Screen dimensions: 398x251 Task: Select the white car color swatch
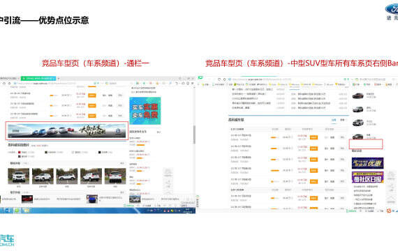pyautogui.click(x=73, y=153)
